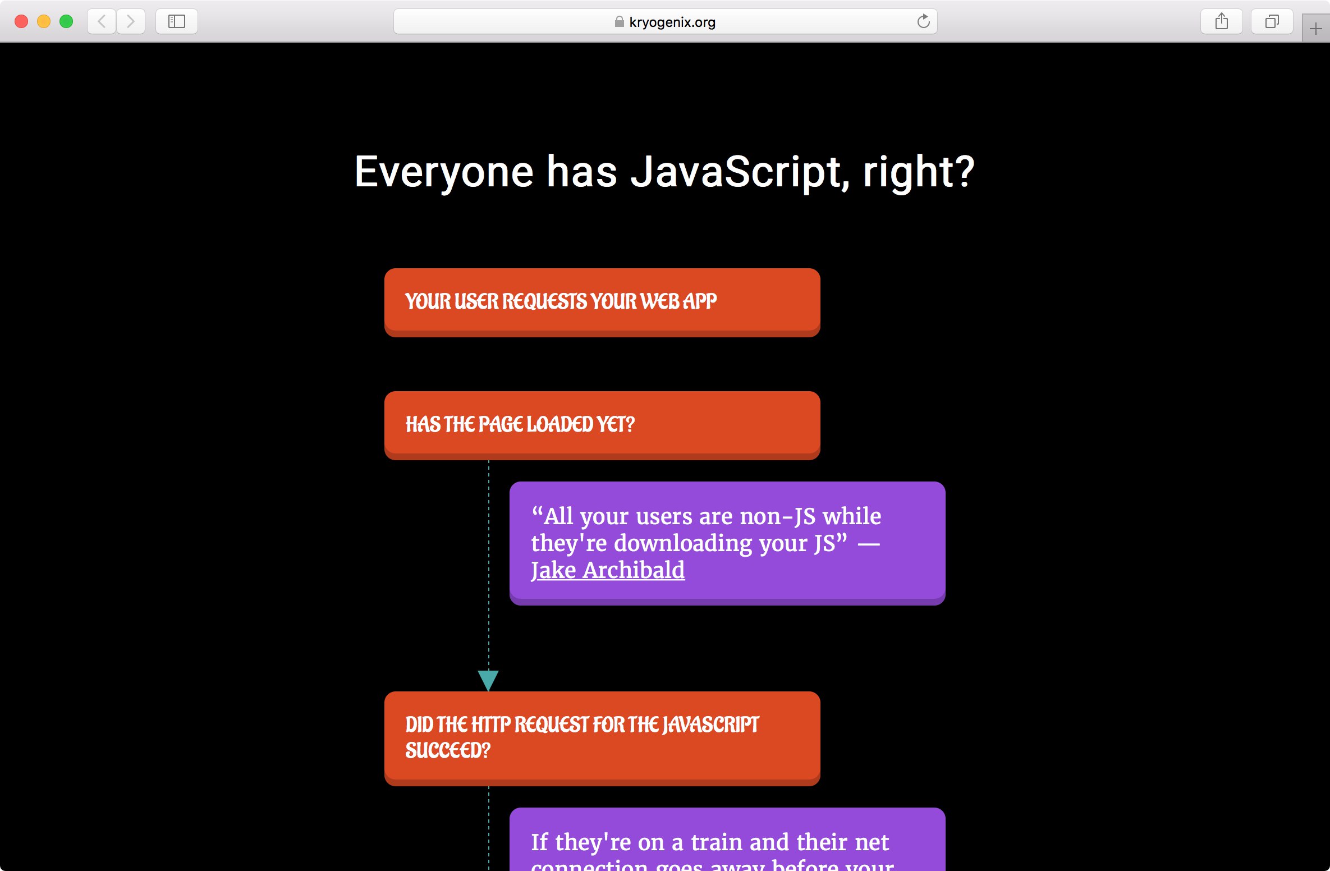Open a new tab with the plus button
Image resolution: width=1330 pixels, height=871 pixels.
1315,28
